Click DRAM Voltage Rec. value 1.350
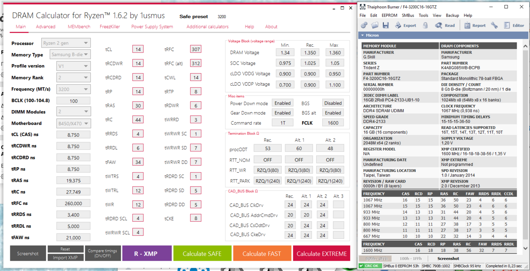Screen dimensions: 530x271 pyautogui.click(x=310, y=53)
